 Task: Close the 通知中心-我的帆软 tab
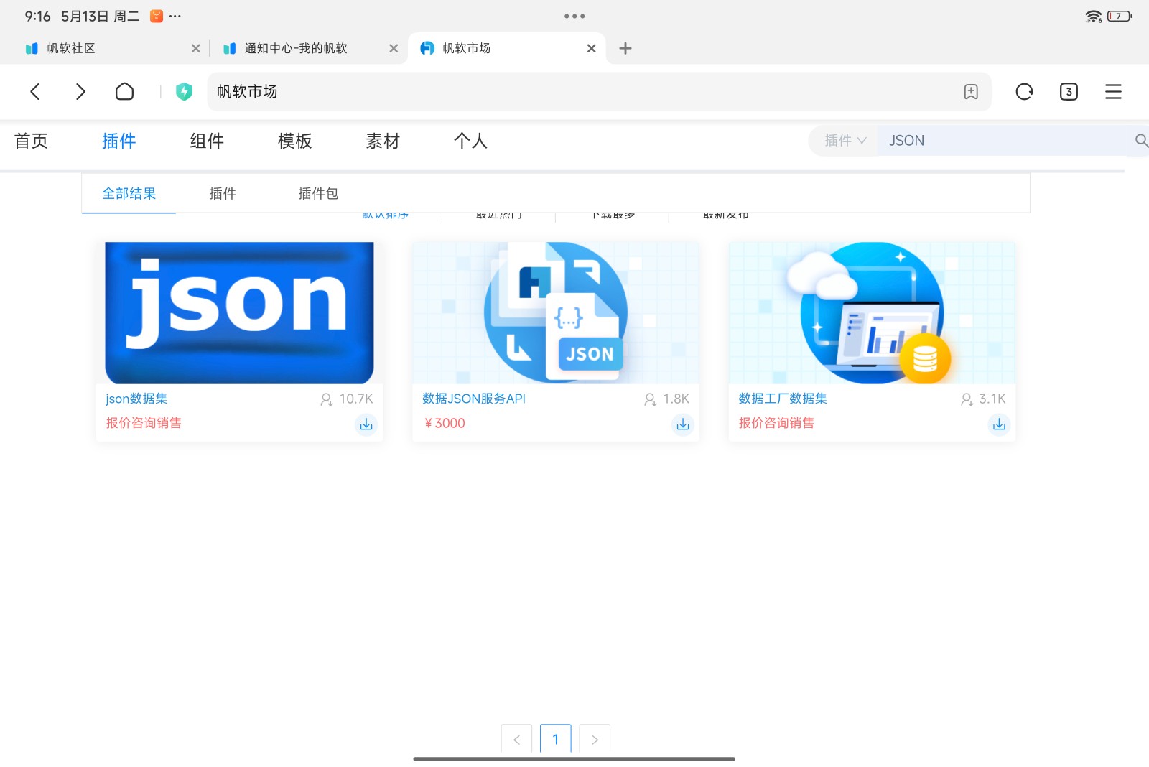(394, 48)
